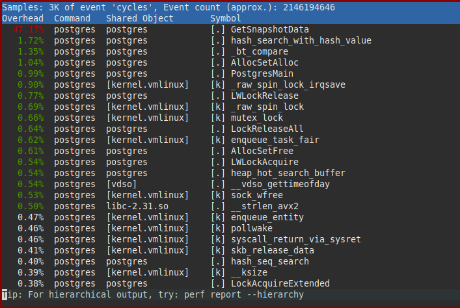Click the Symbol column header
Image resolution: width=460 pixels, height=308 pixels.
[x=226, y=18]
